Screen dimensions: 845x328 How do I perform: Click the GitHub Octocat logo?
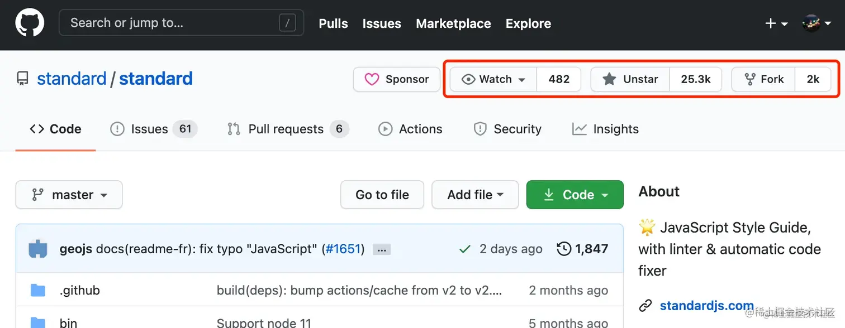coord(30,23)
